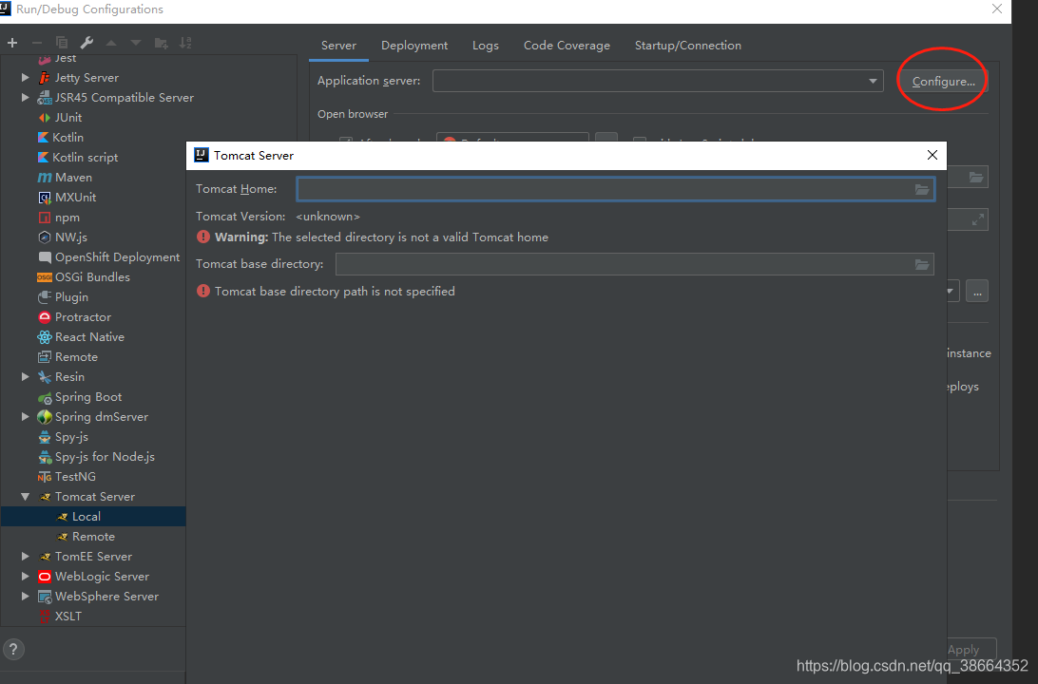Click the ellipsis button at right edge
This screenshot has width=1038, height=684.
click(977, 292)
